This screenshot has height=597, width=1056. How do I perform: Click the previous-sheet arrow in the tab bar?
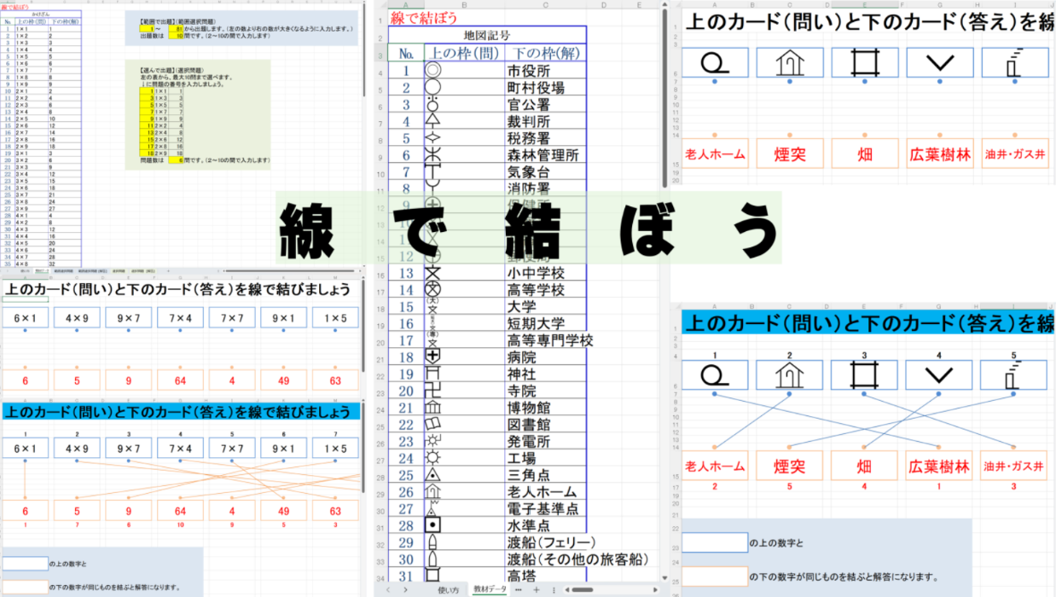click(389, 589)
